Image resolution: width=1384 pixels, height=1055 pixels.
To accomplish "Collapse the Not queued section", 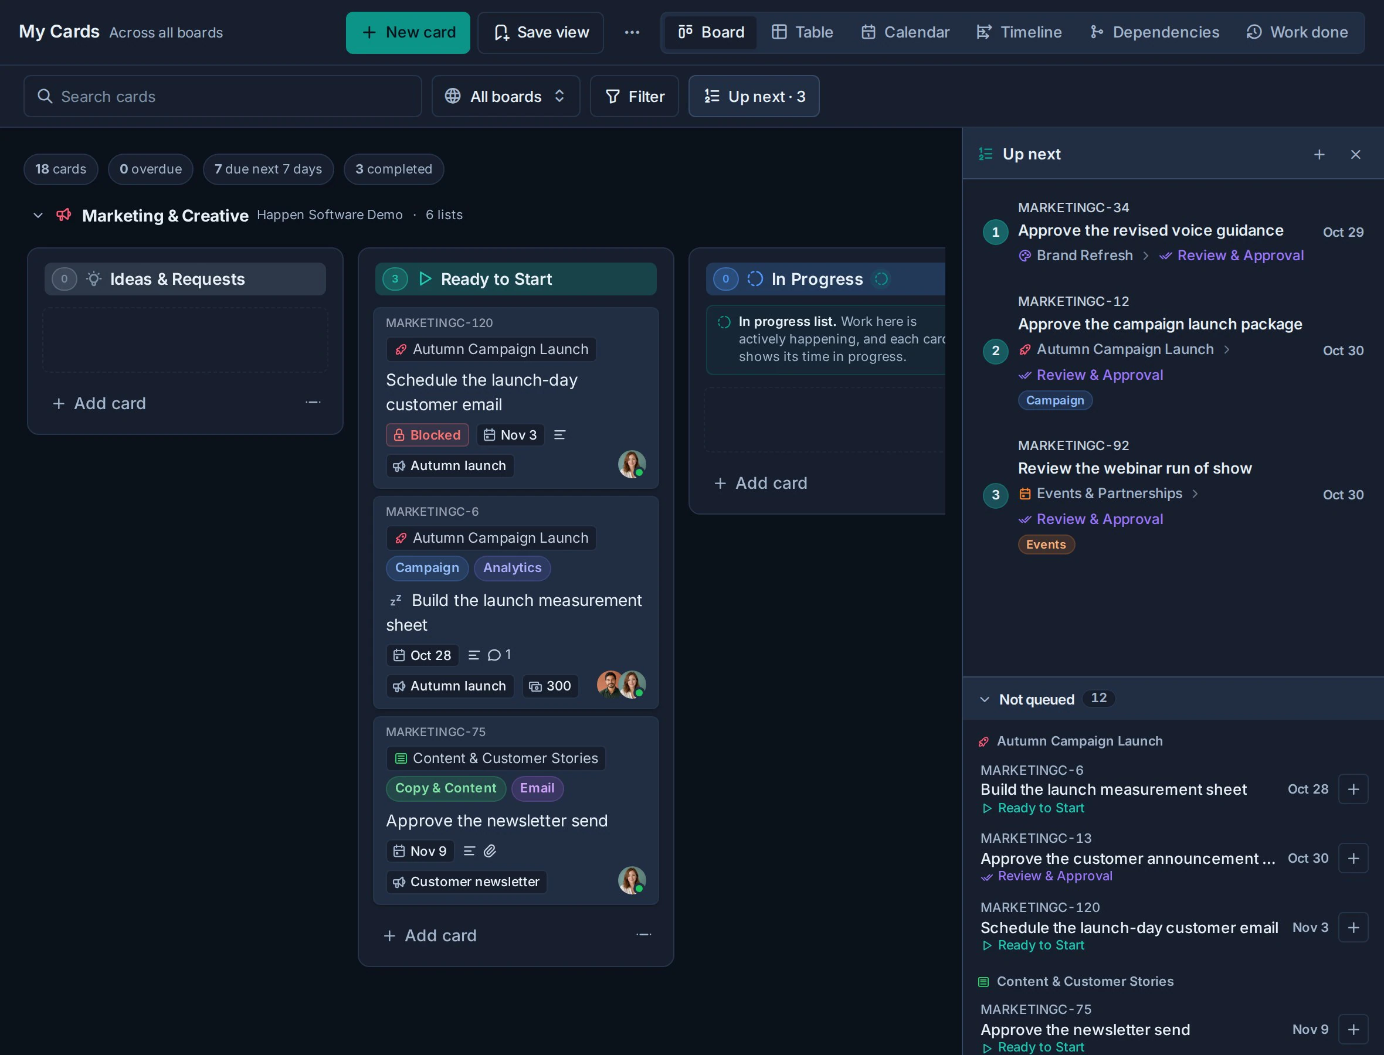I will (x=985, y=700).
